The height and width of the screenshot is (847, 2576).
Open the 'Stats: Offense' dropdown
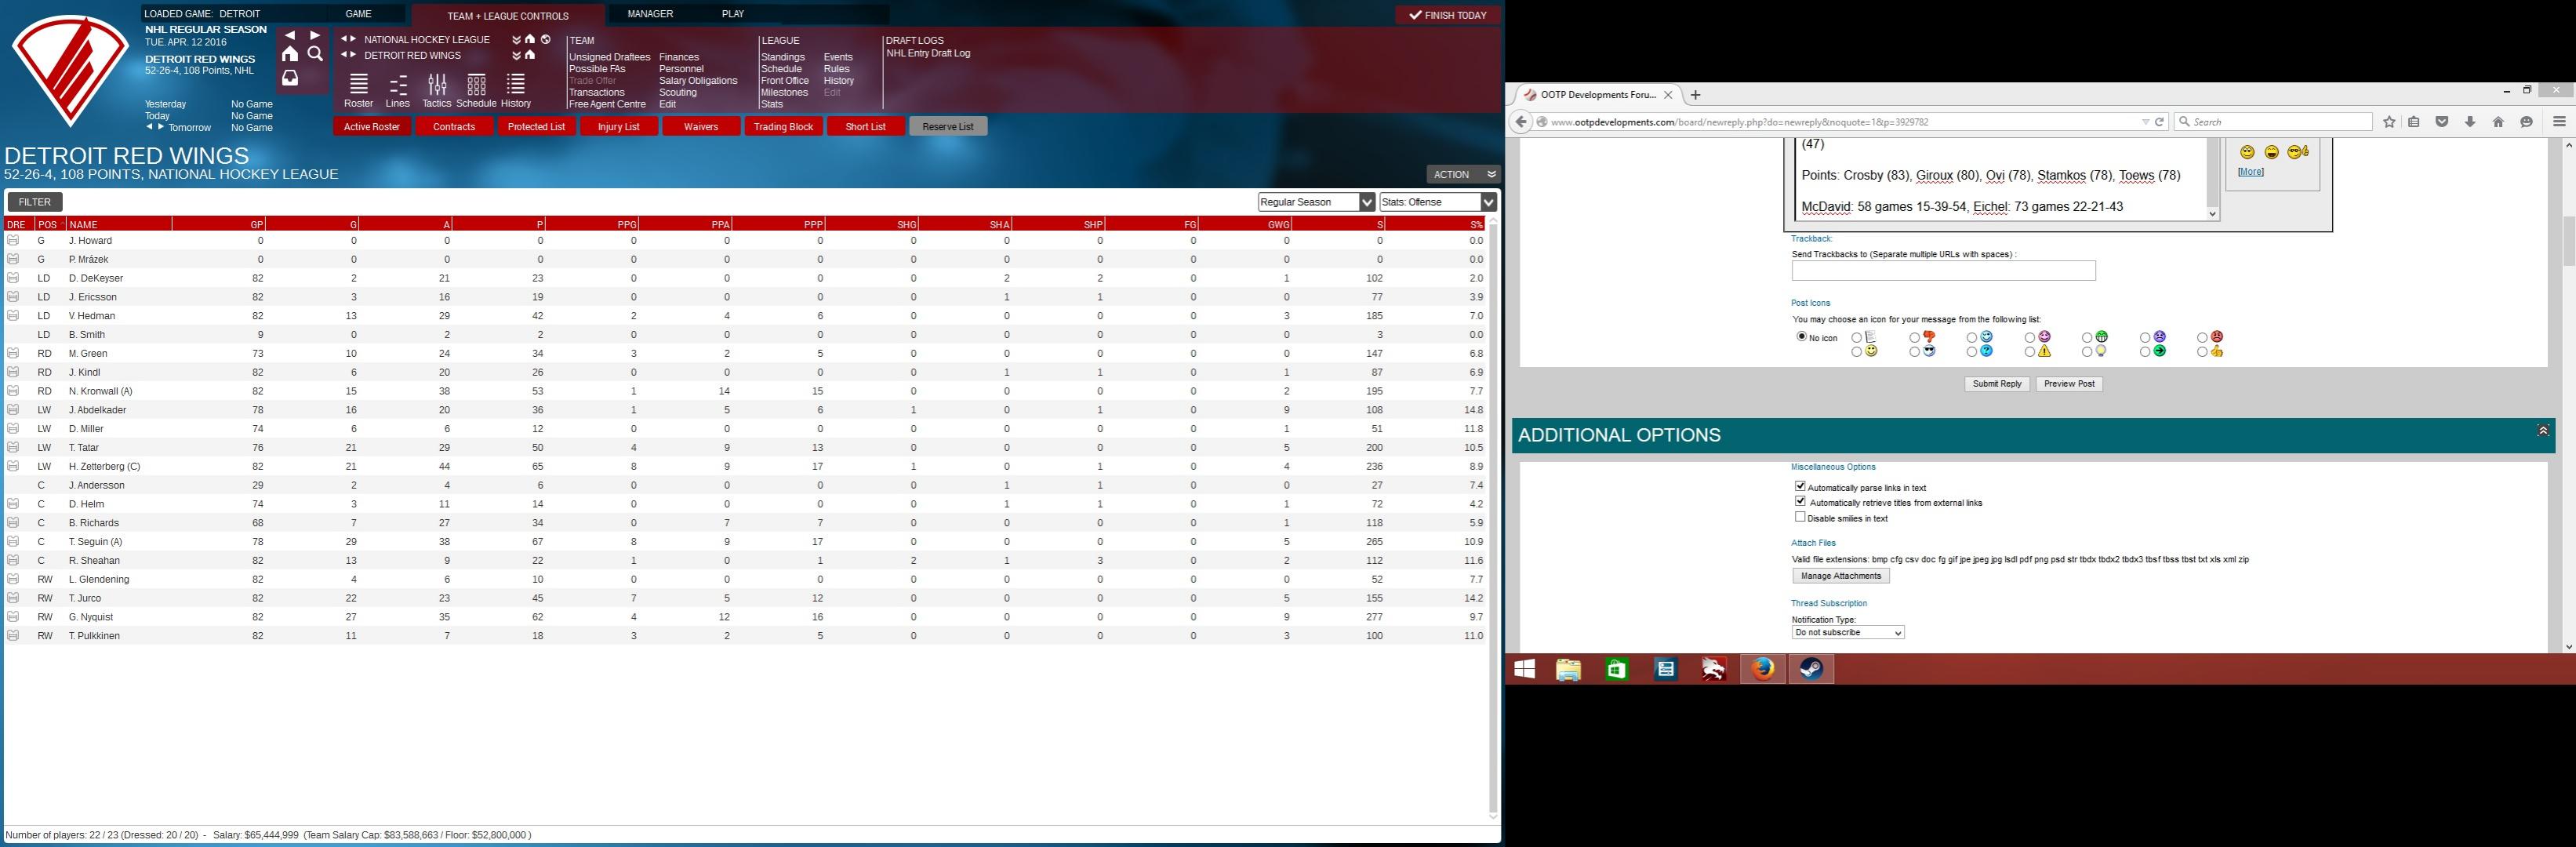click(x=1438, y=202)
